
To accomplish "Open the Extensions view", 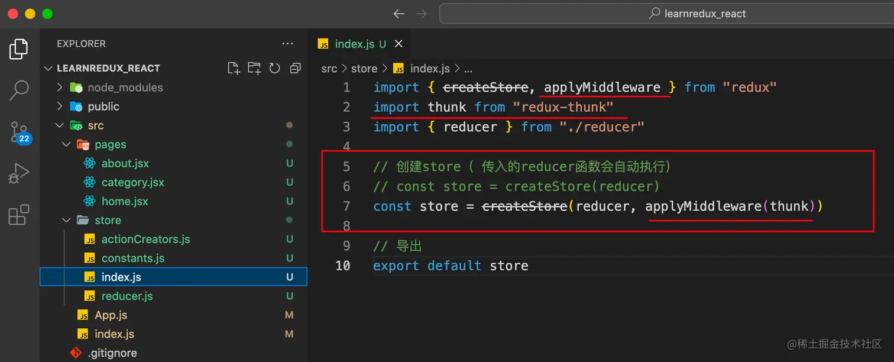I will coord(19,215).
